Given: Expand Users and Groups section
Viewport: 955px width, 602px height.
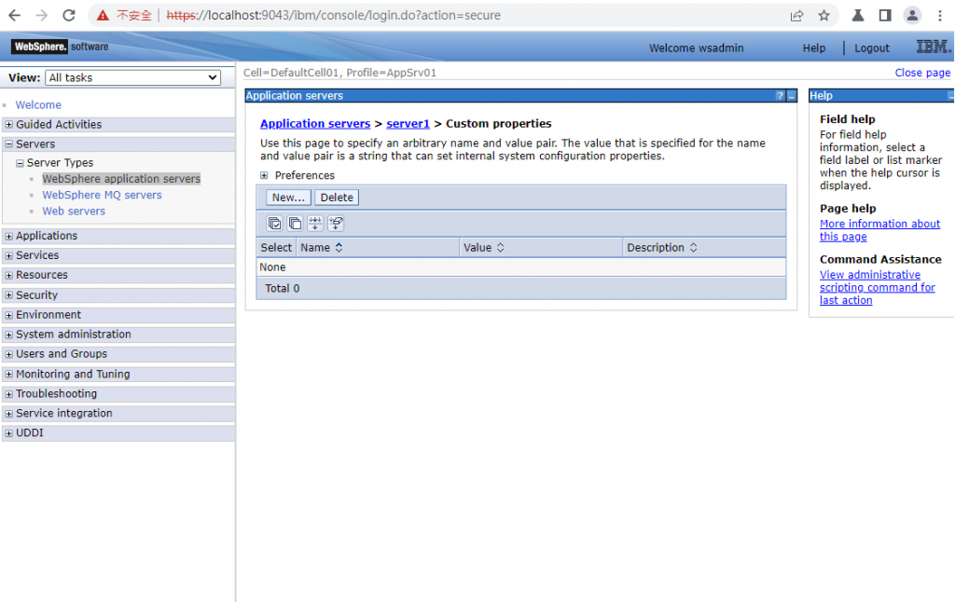Looking at the screenshot, I should pyautogui.click(x=8, y=354).
